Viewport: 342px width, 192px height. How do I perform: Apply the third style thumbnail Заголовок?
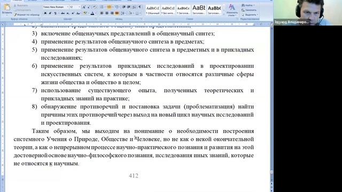[183, 10]
